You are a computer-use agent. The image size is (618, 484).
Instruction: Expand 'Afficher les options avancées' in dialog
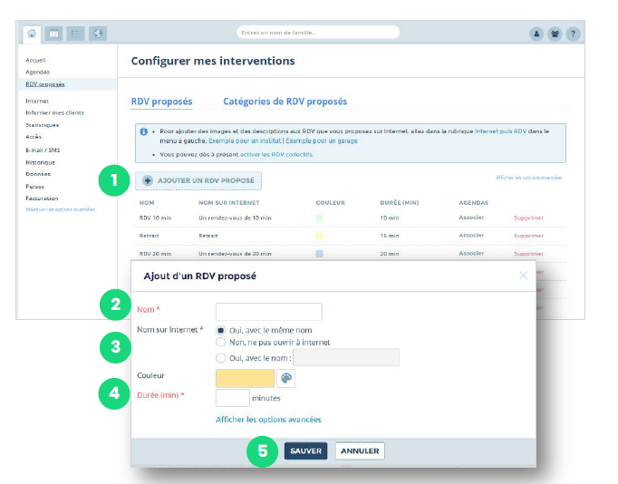click(268, 420)
